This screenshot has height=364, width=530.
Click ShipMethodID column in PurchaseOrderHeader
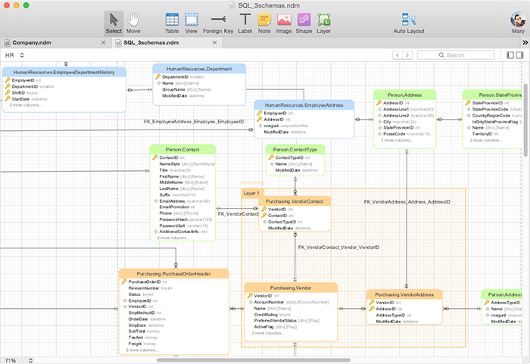[x=145, y=313]
